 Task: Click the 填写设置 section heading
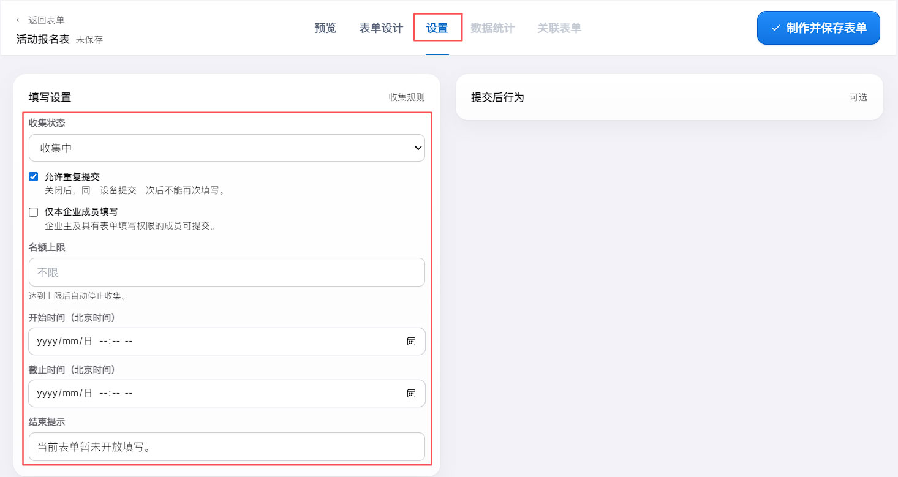(x=50, y=97)
